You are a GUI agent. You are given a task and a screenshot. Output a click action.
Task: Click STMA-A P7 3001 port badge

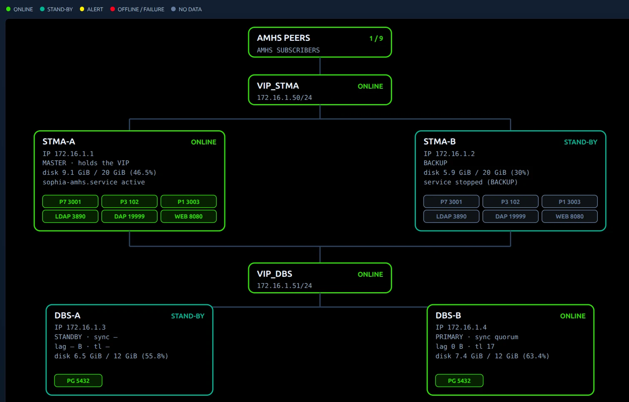(x=70, y=201)
